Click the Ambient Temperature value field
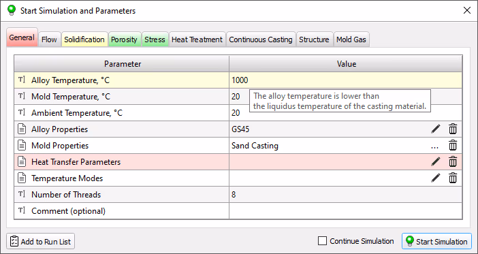 pos(346,113)
